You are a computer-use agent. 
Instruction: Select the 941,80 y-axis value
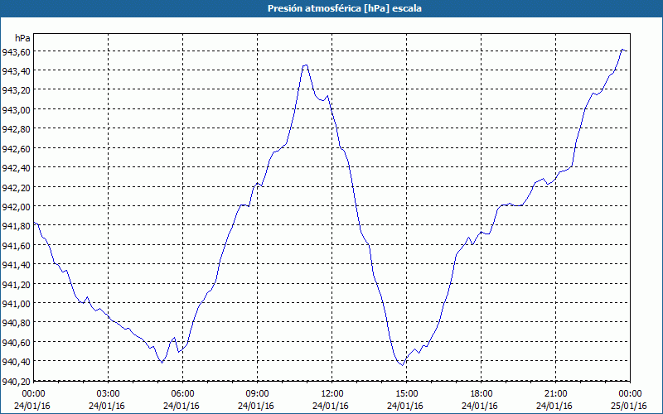(16, 225)
